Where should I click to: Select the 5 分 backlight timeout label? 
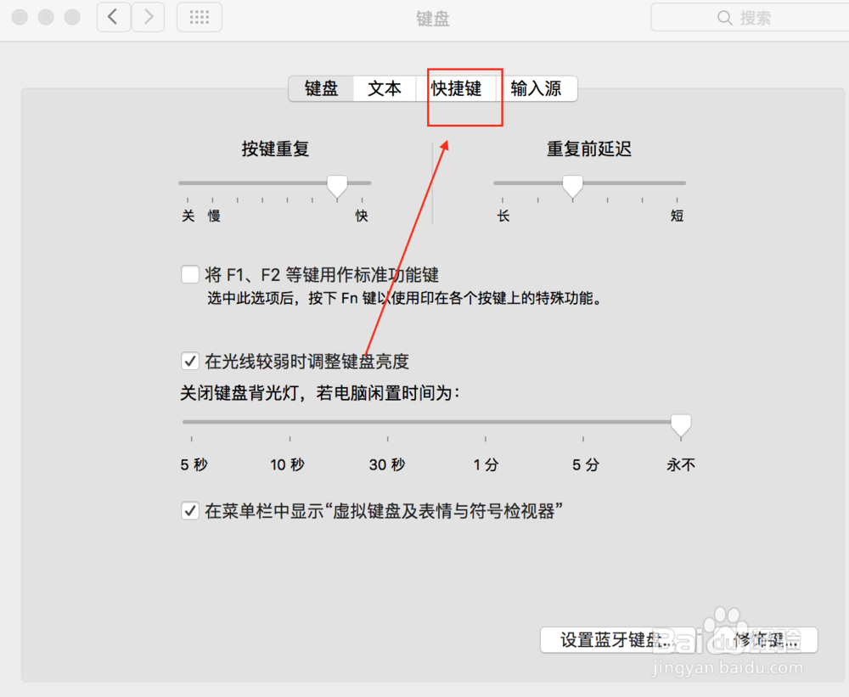pos(585,464)
